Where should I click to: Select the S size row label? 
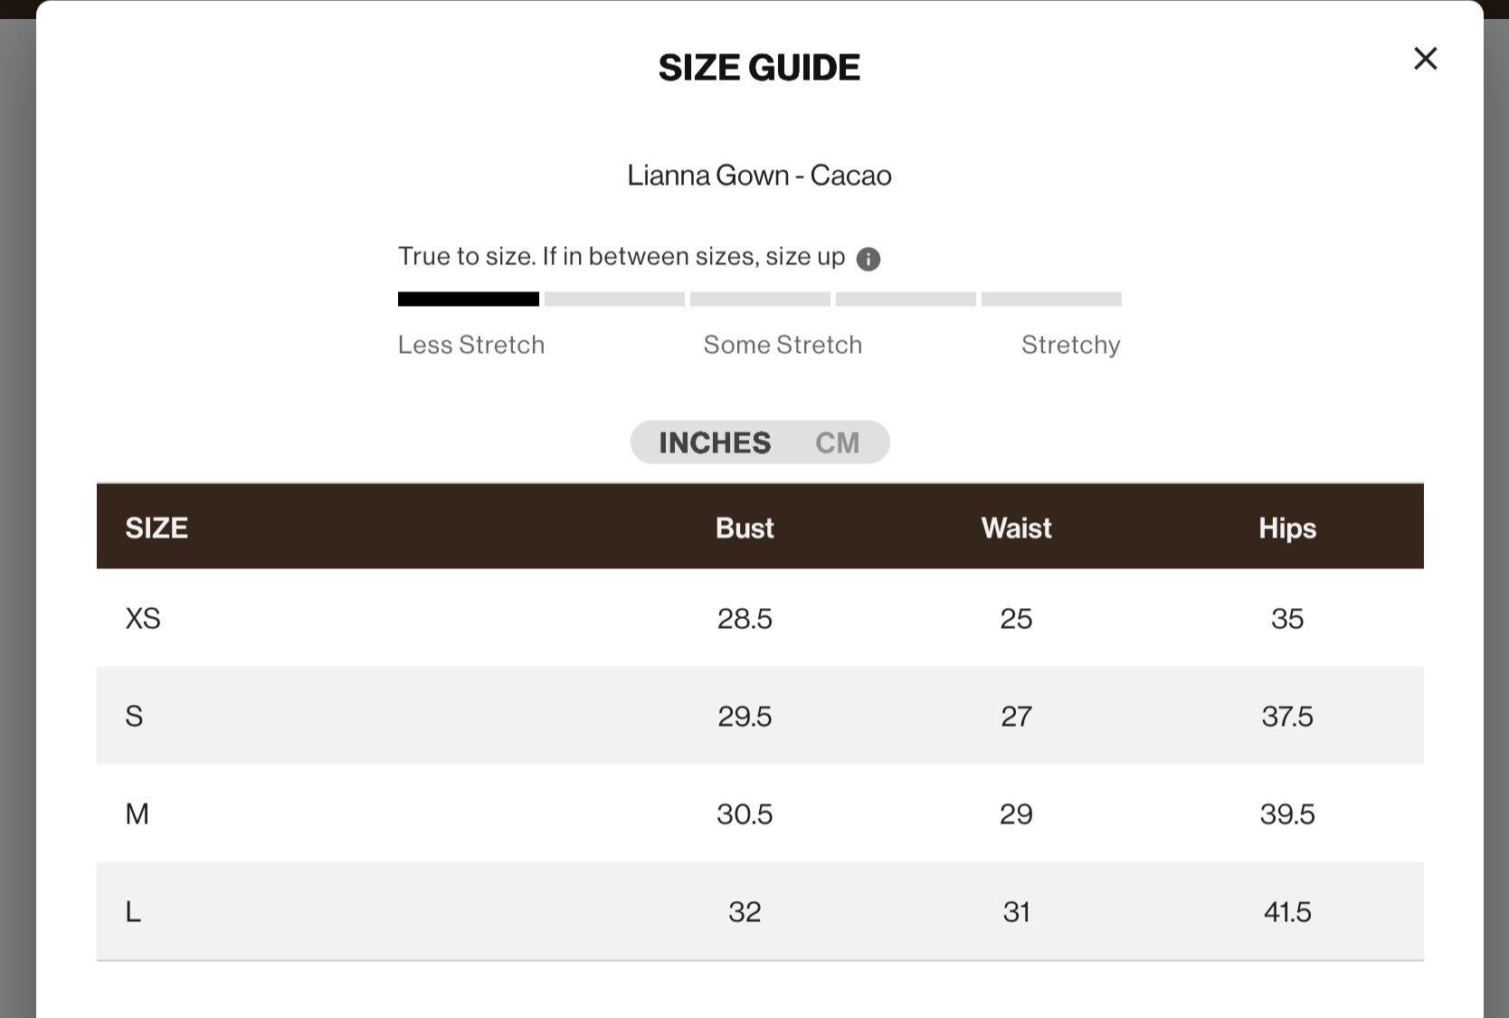(134, 717)
